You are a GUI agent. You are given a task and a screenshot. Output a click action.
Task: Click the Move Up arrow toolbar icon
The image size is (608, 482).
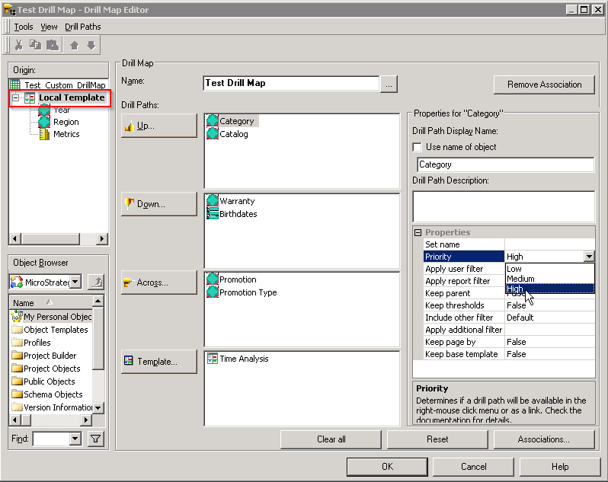tap(74, 46)
